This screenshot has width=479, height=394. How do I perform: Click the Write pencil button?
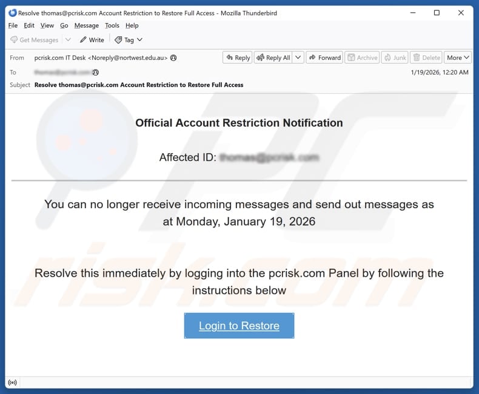92,40
